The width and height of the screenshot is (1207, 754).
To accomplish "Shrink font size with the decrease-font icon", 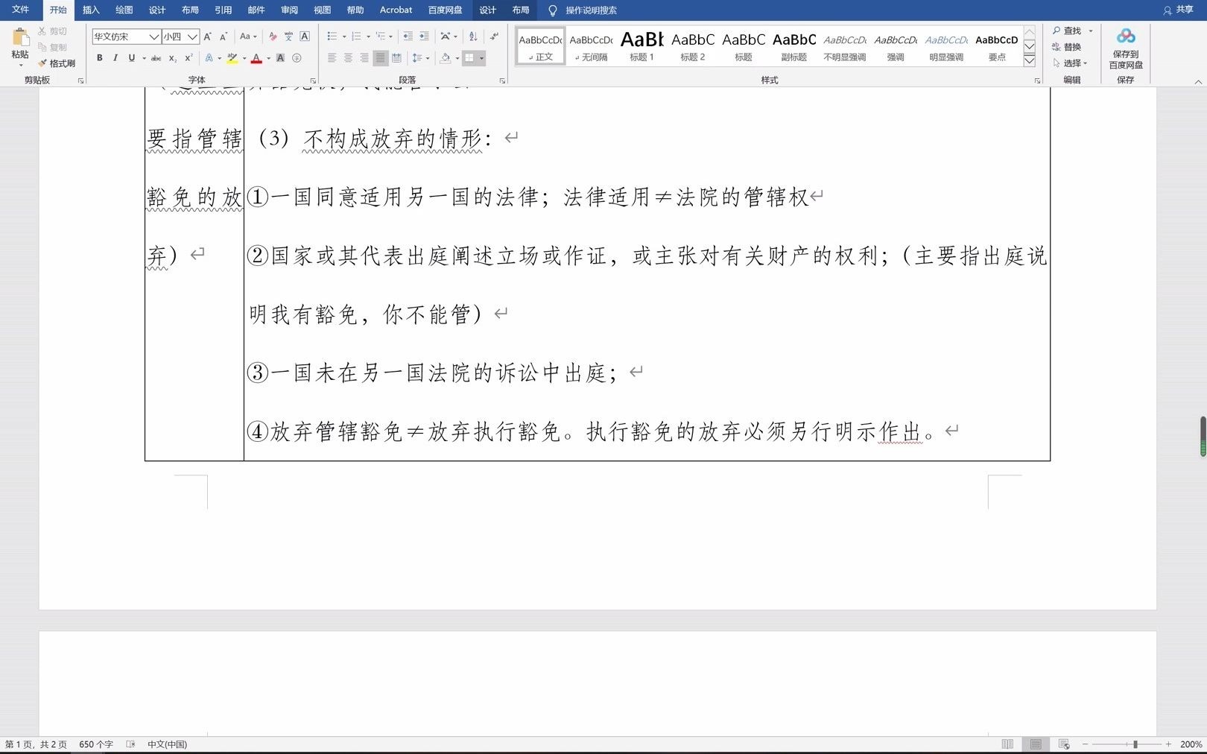I will [x=224, y=37].
